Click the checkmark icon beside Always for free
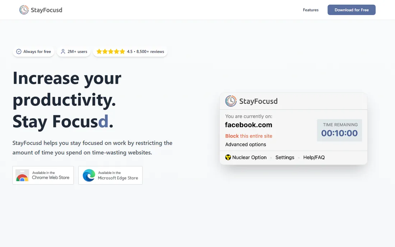This screenshot has height=247, width=395. (x=19, y=52)
